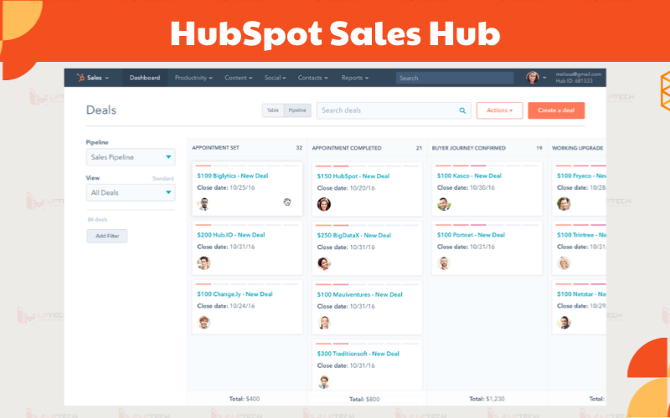Click owner avatar on Portnet deal
This screenshot has height=418, width=670.
[444, 263]
